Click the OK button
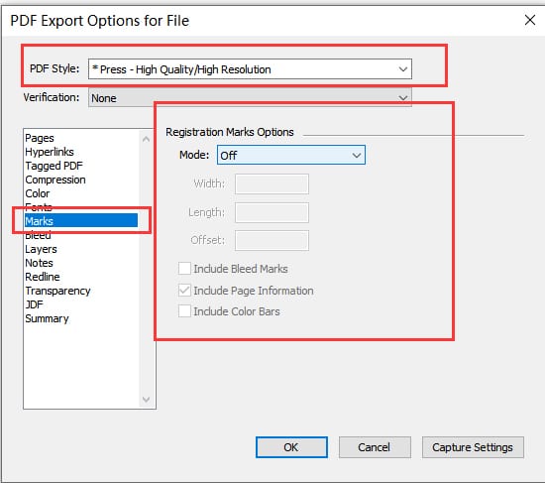The image size is (545, 483). 291,447
